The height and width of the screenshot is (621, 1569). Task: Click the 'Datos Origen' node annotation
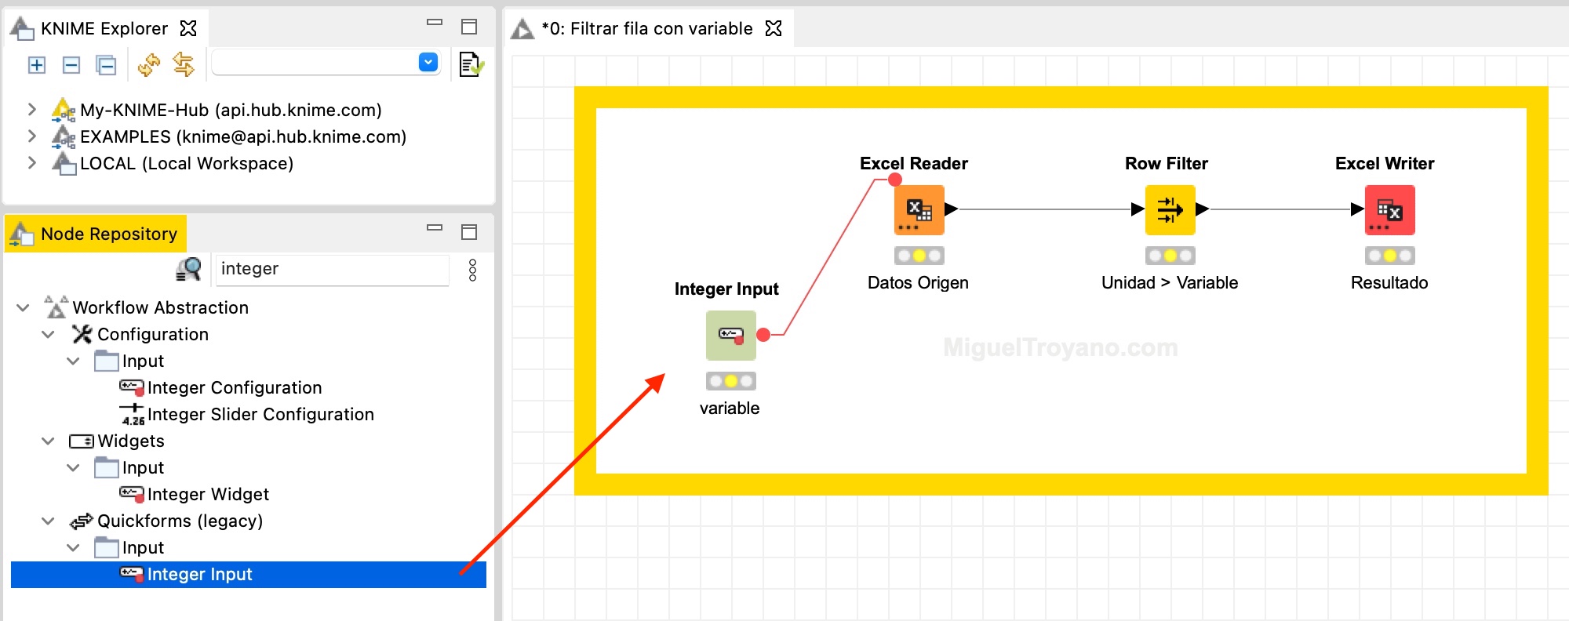(x=918, y=283)
